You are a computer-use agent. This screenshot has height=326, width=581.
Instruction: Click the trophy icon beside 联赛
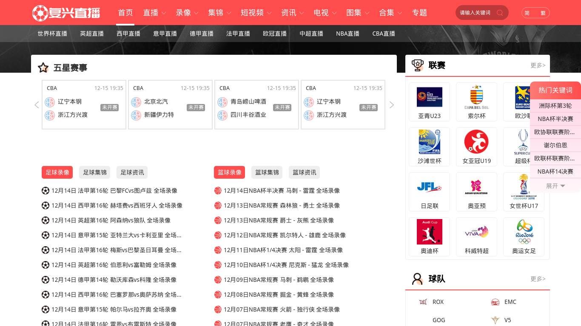(x=418, y=65)
